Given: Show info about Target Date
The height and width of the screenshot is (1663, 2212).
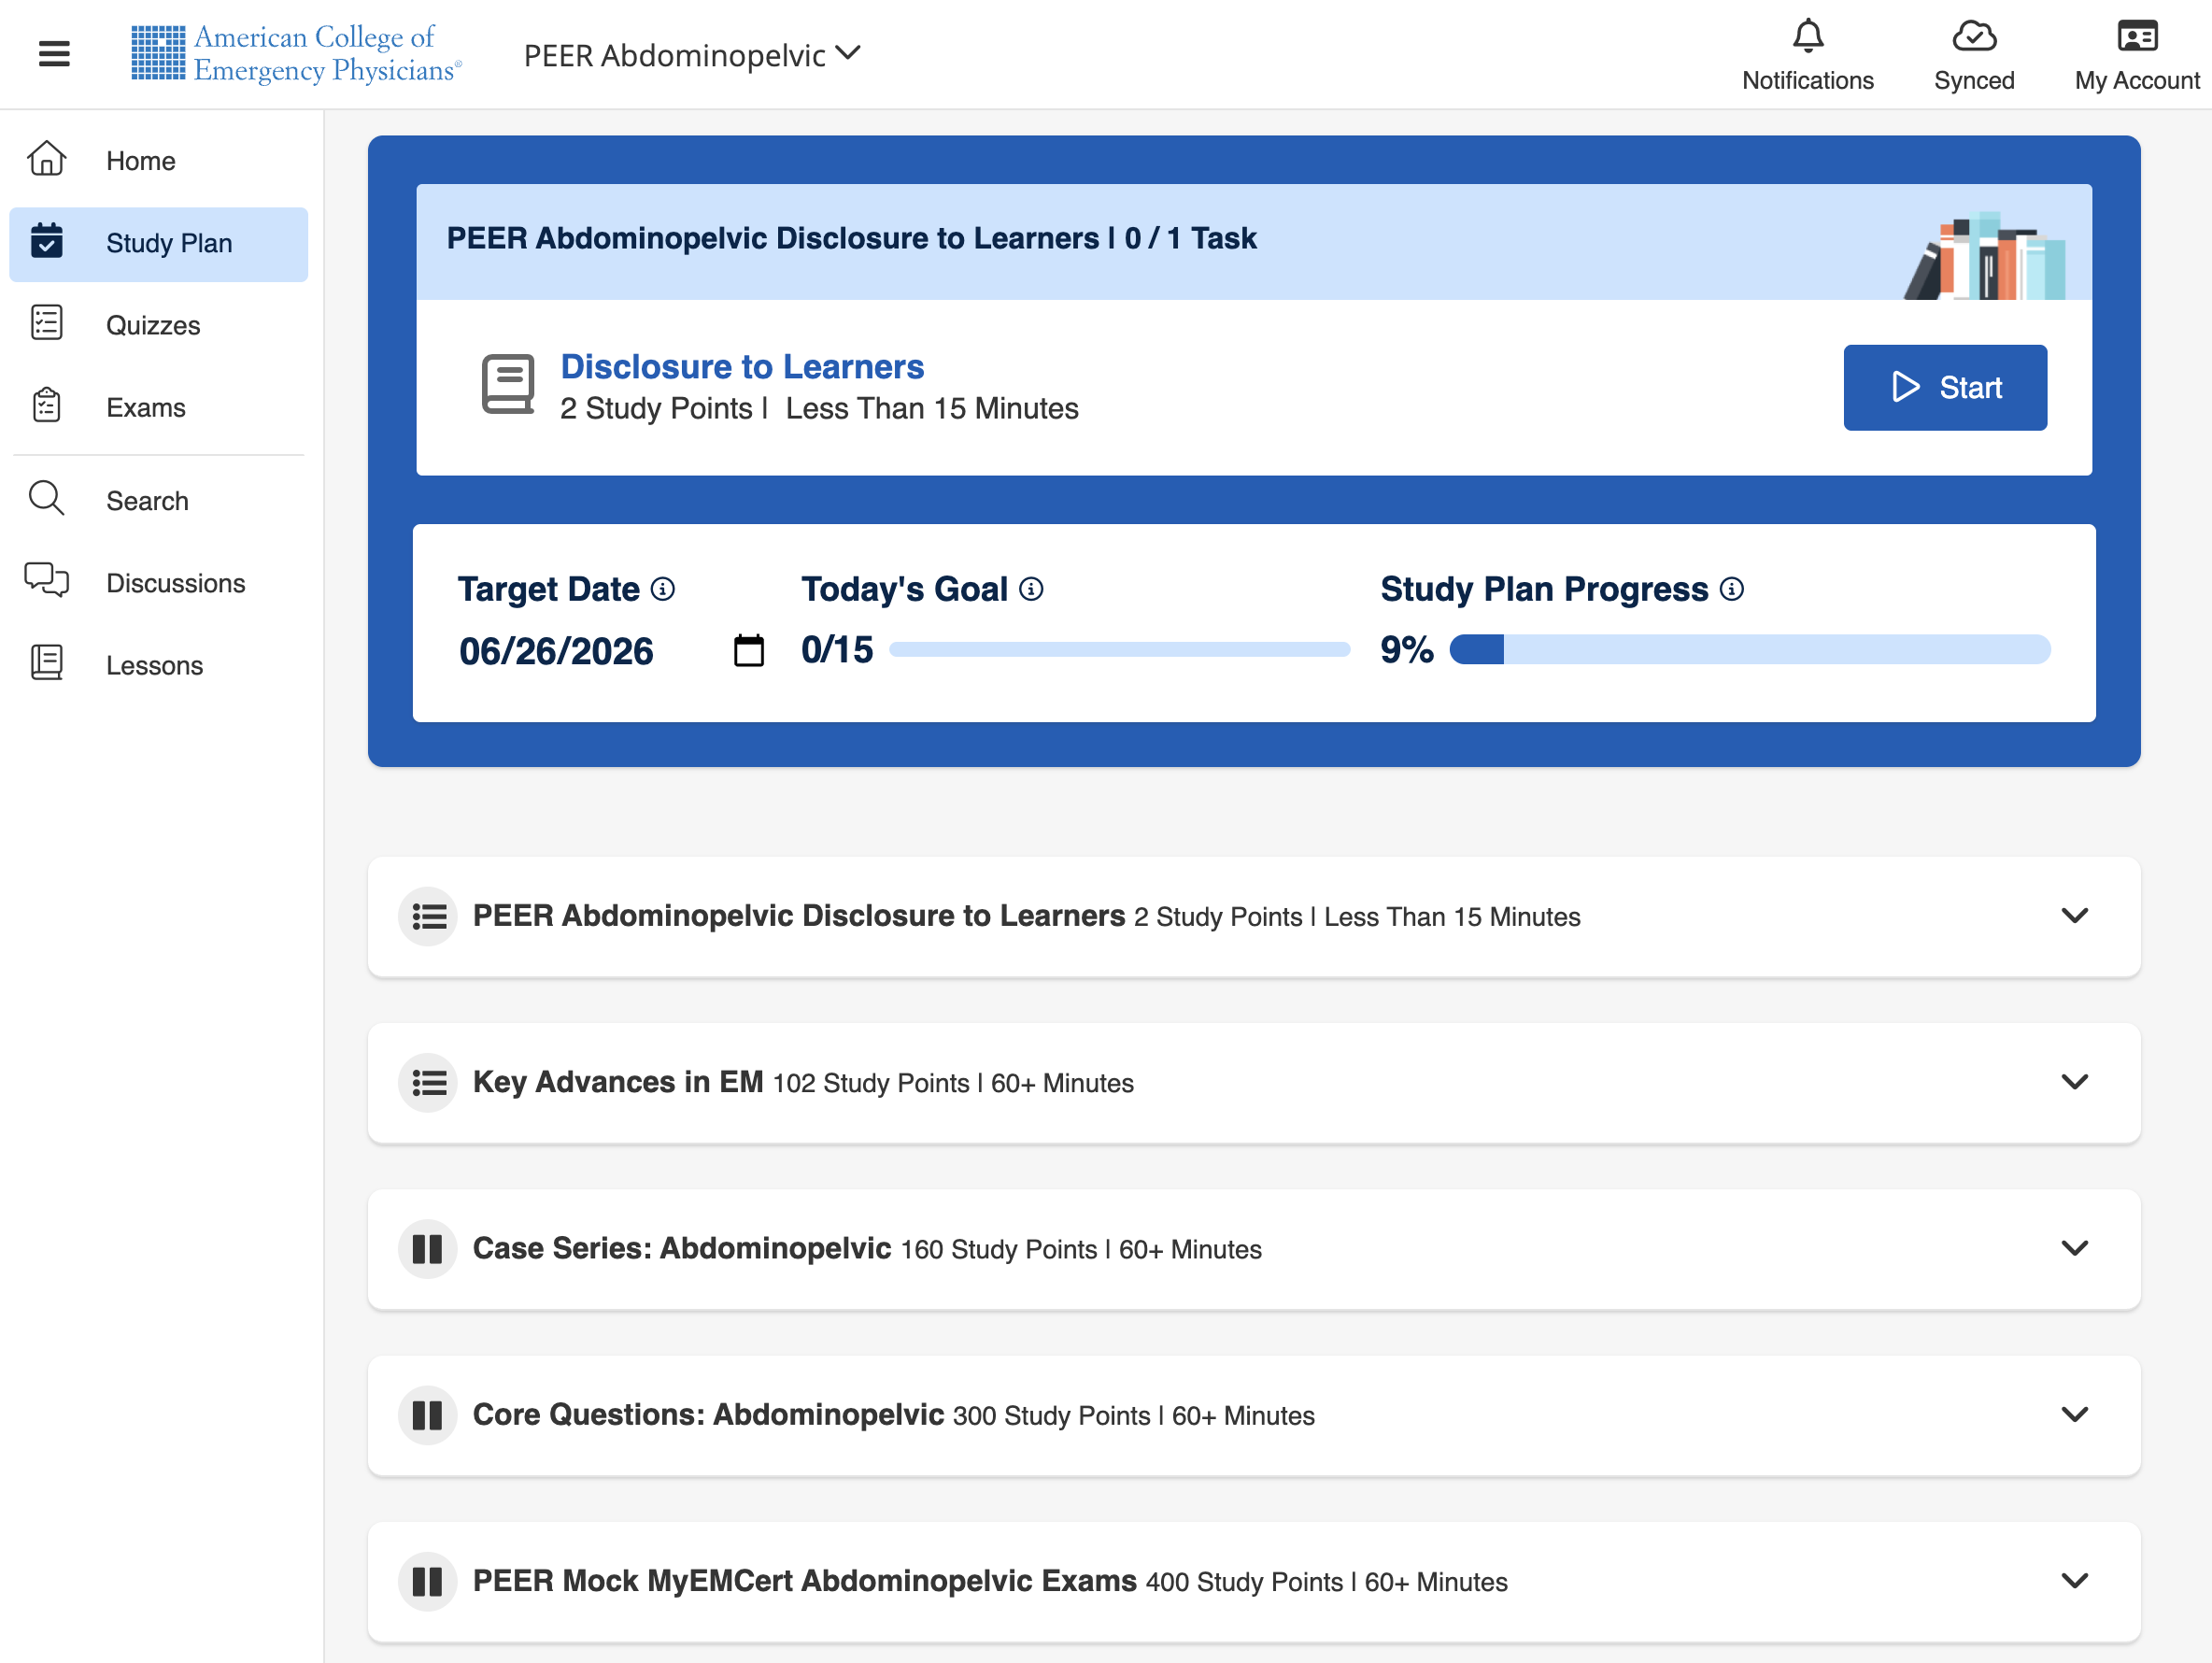Looking at the screenshot, I should coord(662,589).
